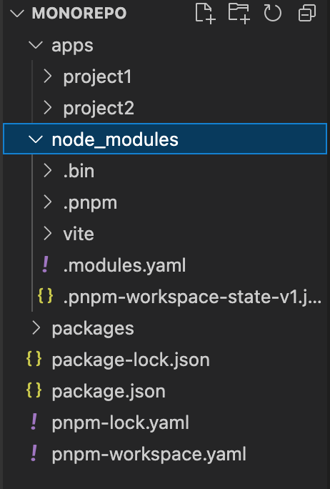330x489 pixels.
Task: Click the JSON braces icon of package.json
Action: [34, 390]
